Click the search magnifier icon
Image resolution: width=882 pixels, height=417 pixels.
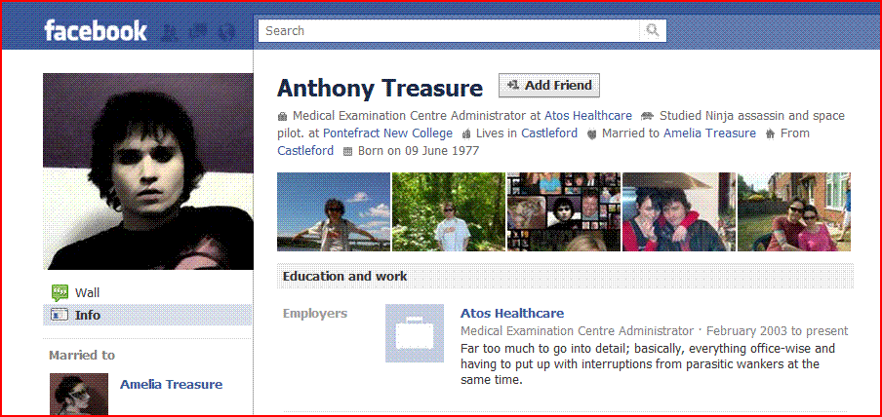tap(653, 31)
